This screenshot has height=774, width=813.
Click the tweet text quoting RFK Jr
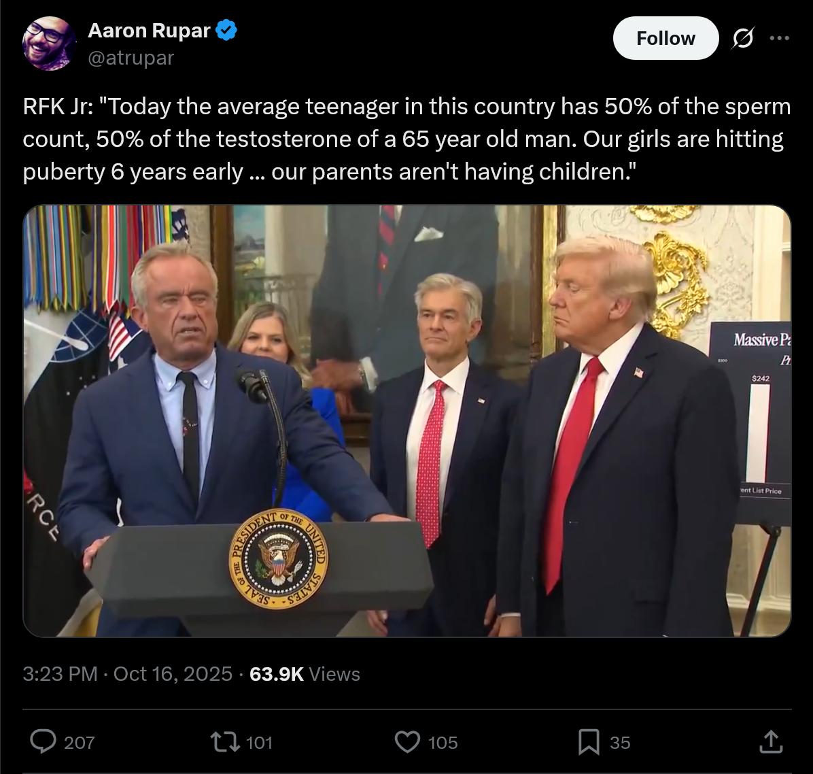407,139
